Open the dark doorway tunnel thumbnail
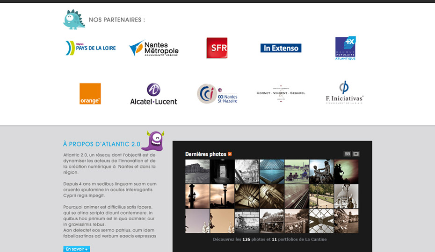The width and height of the screenshot is (435, 252). click(222, 171)
